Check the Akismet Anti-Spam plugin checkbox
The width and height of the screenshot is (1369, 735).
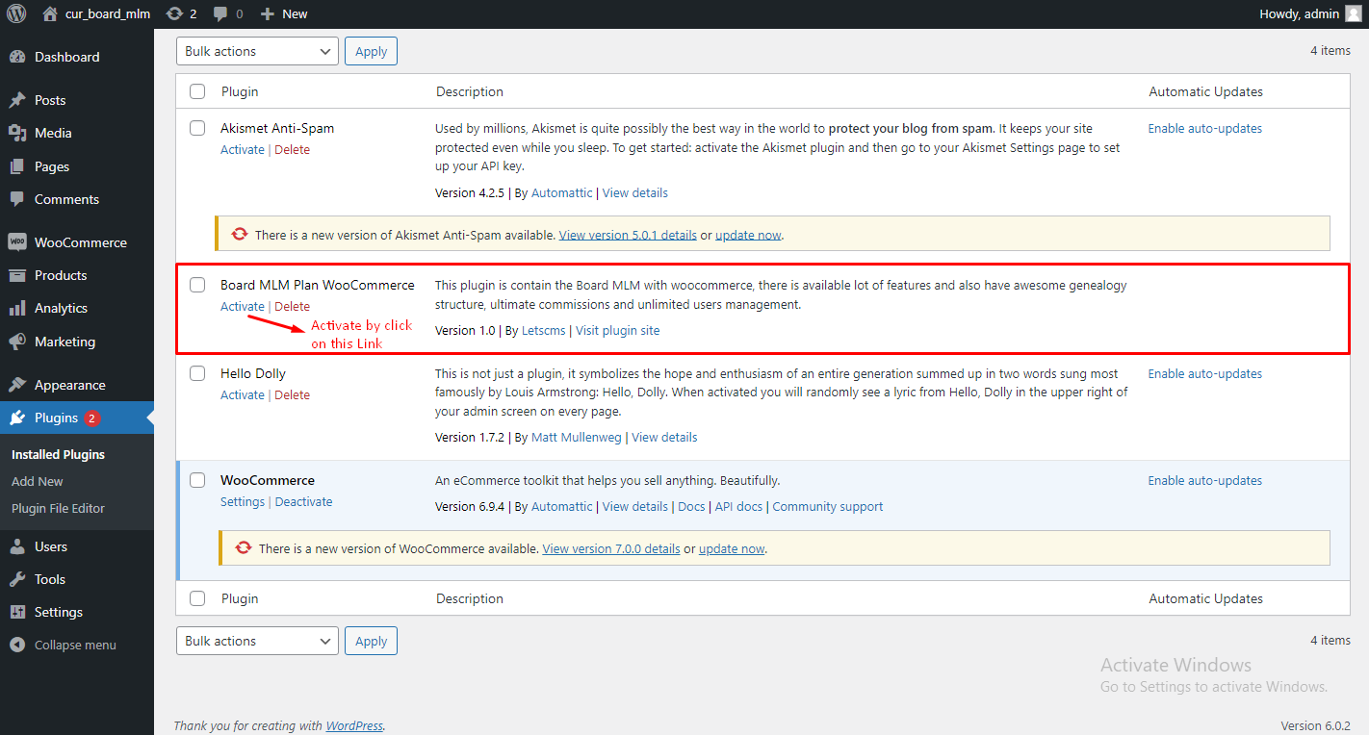coord(197,127)
